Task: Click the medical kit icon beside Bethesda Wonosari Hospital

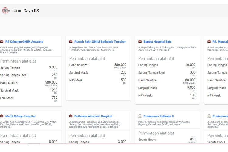Action: click(71, 116)
